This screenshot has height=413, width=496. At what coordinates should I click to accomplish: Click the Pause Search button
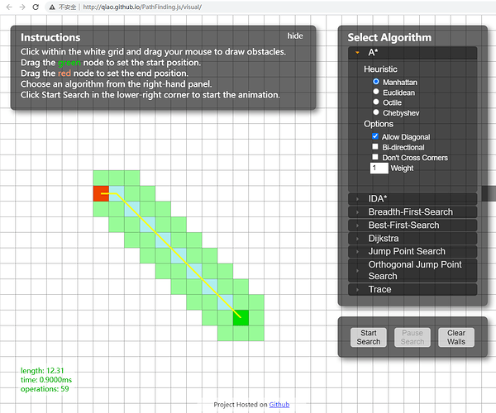(413, 338)
